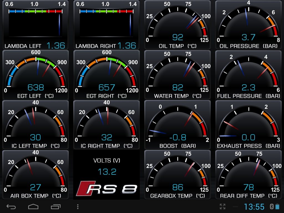Open the recent apps icon
Screen dimensions: 284x213
[55, 207]
